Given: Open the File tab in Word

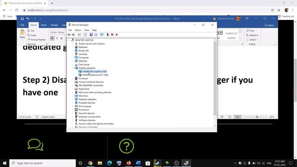Looking at the screenshot, I should (x=22, y=25).
